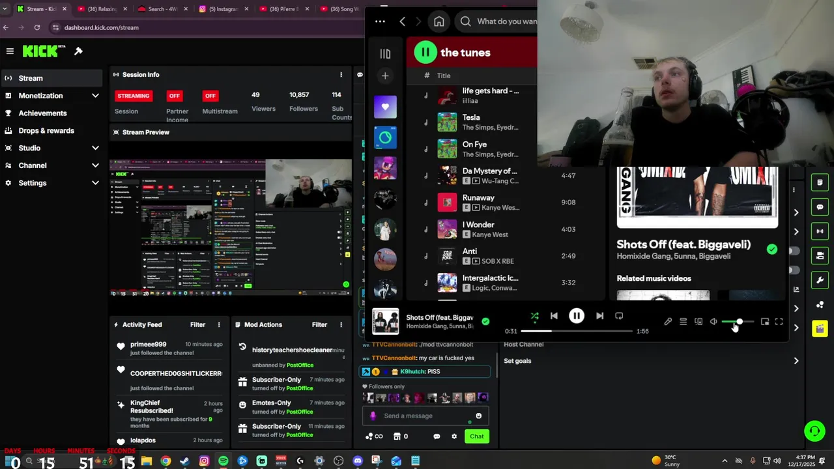Click green Chat send button

(477, 436)
